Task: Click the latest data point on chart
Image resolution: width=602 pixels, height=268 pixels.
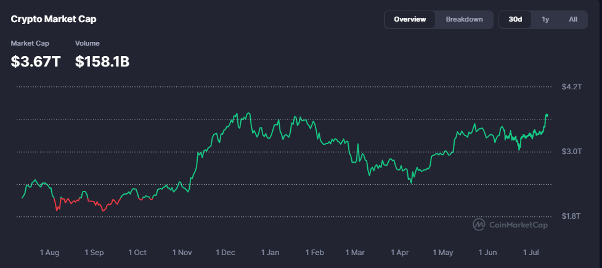Action: click(x=547, y=115)
